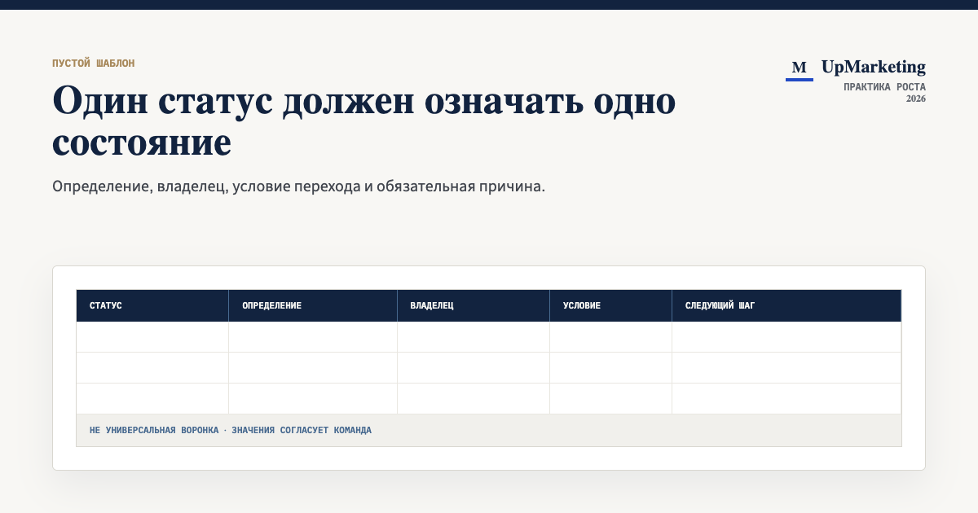
Task: Click the heading 'Один статус должен означать одно состояние'
Action: point(364,122)
